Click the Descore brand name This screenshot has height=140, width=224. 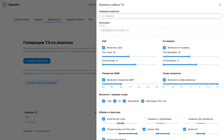click(14, 5)
